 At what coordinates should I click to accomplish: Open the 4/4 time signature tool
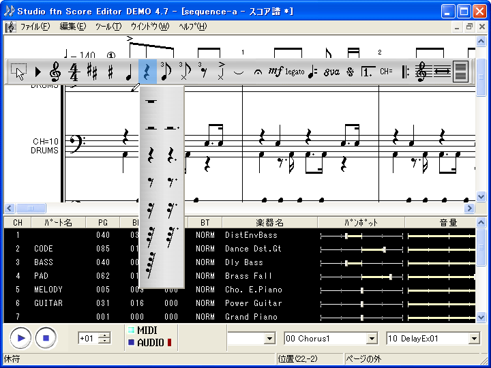74,72
